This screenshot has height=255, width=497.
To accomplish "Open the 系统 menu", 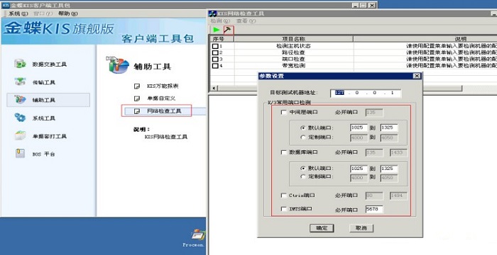I will click(x=18, y=13).
